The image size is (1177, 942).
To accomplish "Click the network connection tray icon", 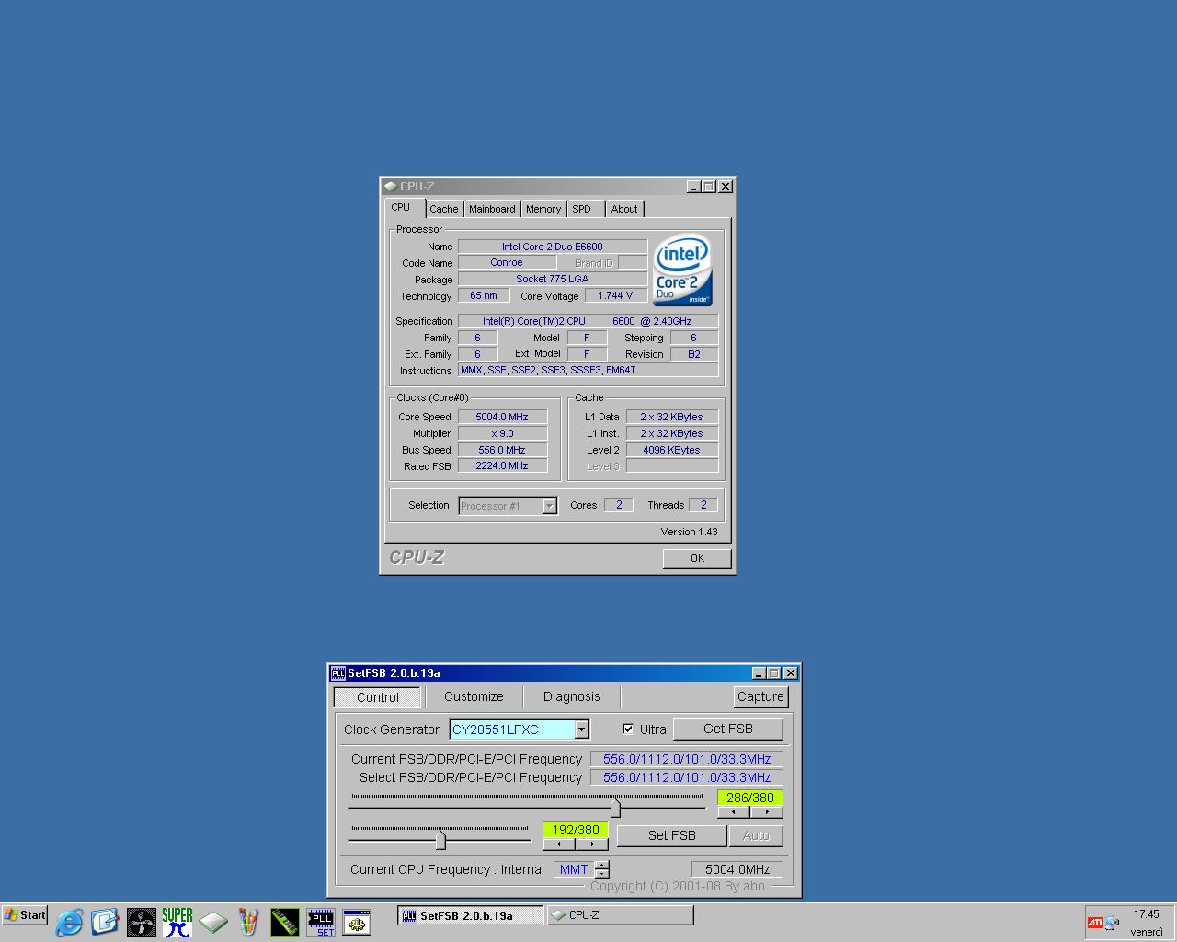I will tap(1112, 923).
